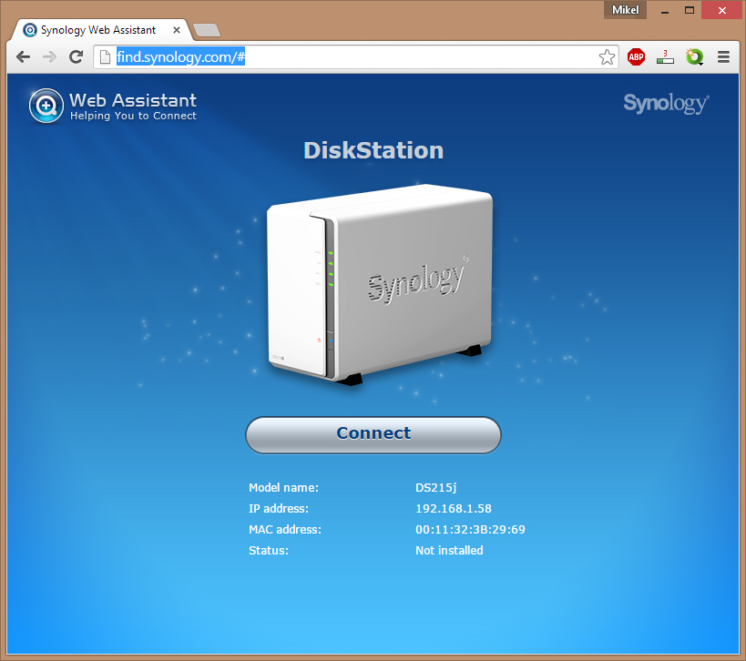This screenshot has height=661, width=746.
Task: Reload the page with the refresh icon
Action: coord(77,57)
